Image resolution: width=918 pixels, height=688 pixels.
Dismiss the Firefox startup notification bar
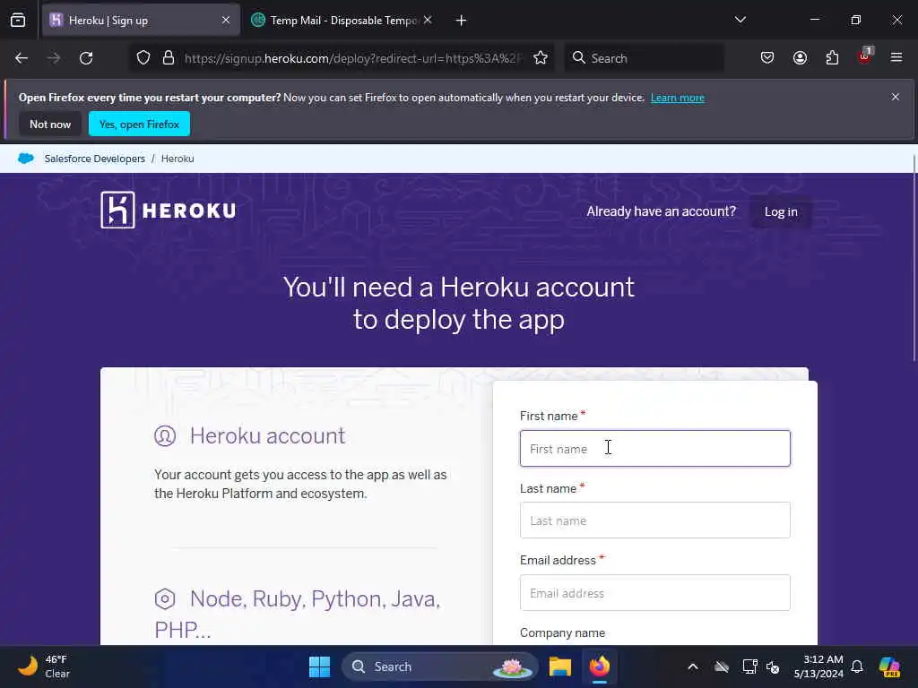pos(896,97)
